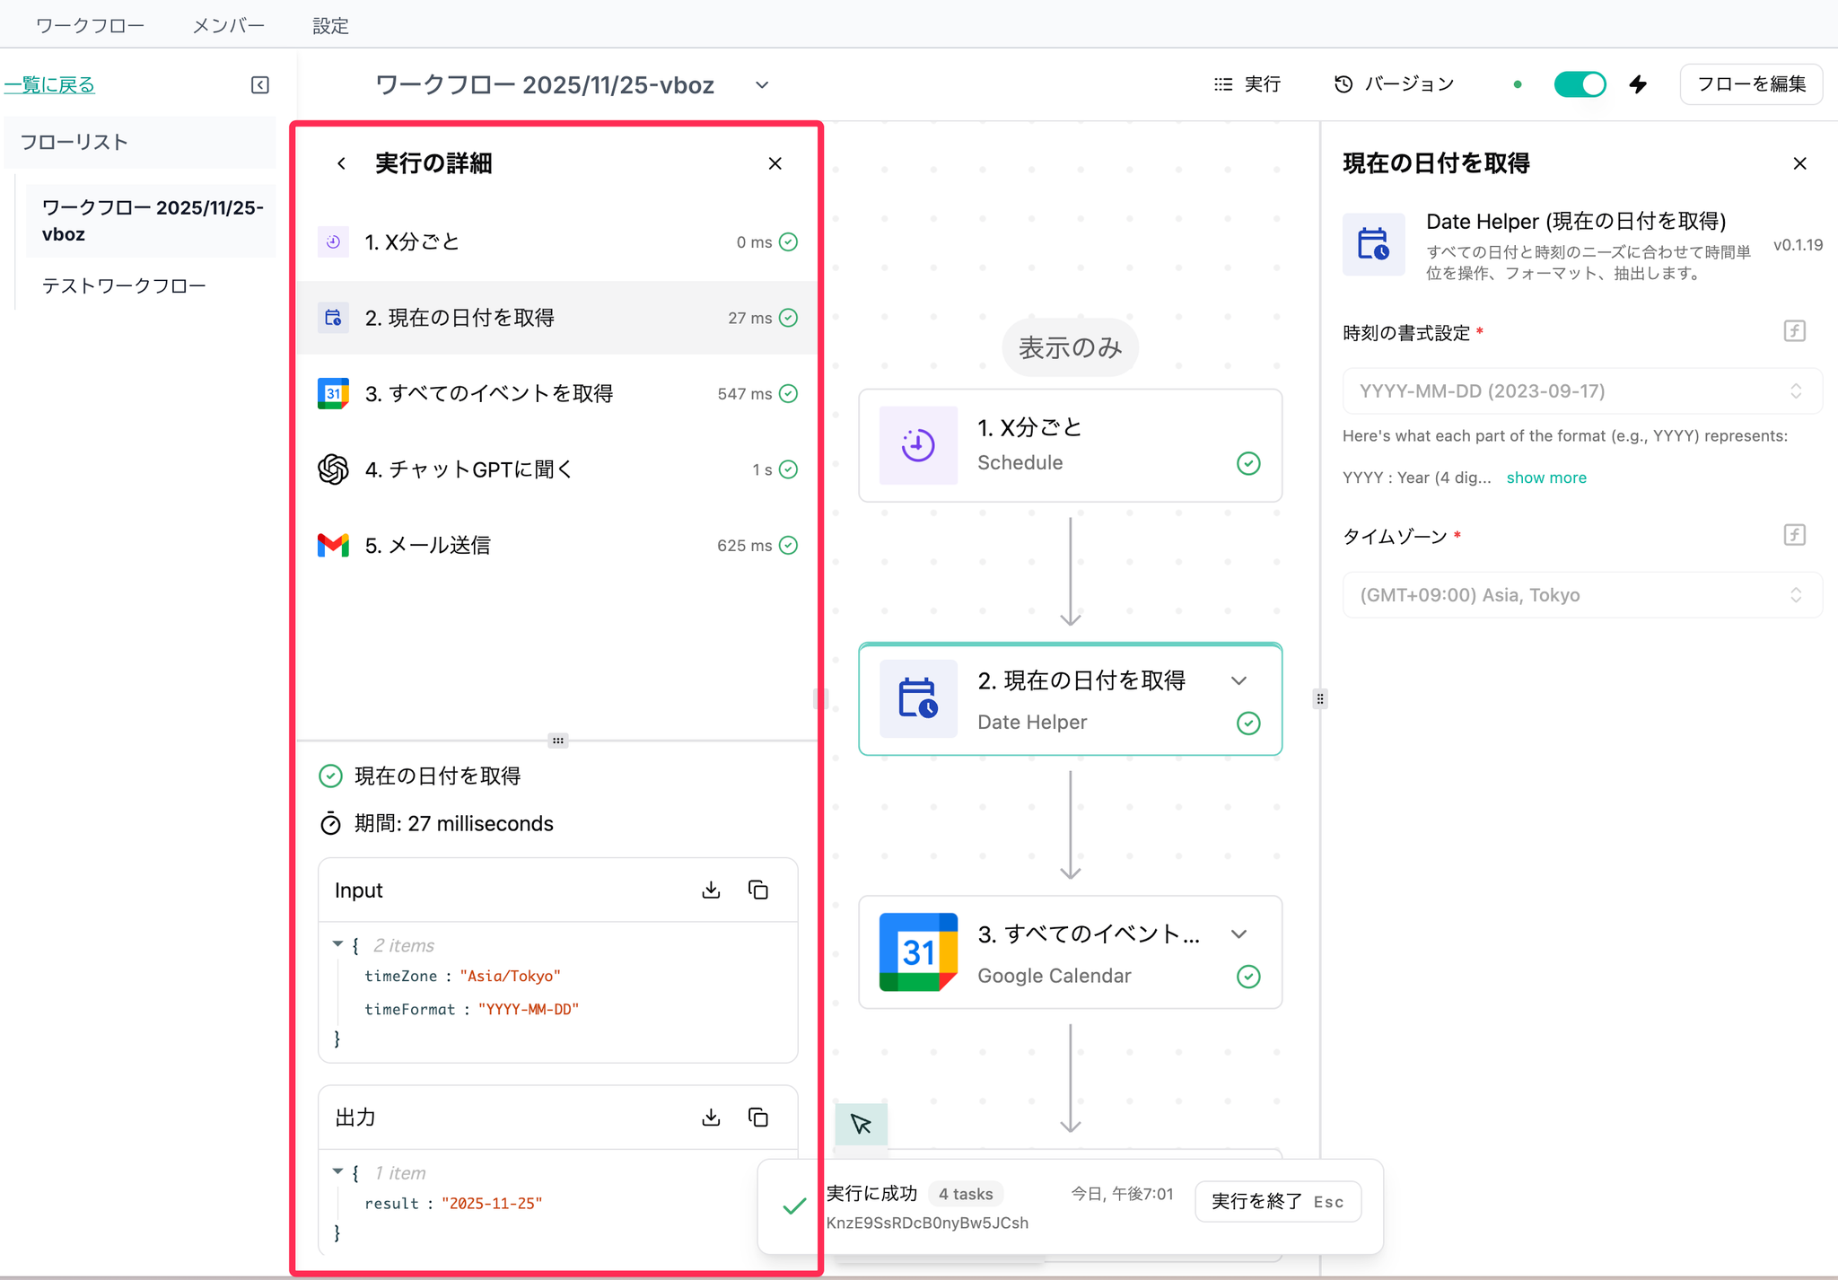Image resolution: width=1838 pixels, height=1280 pixels.
Task: Download the 出力 output JSON
Action: coord(711,1117)
